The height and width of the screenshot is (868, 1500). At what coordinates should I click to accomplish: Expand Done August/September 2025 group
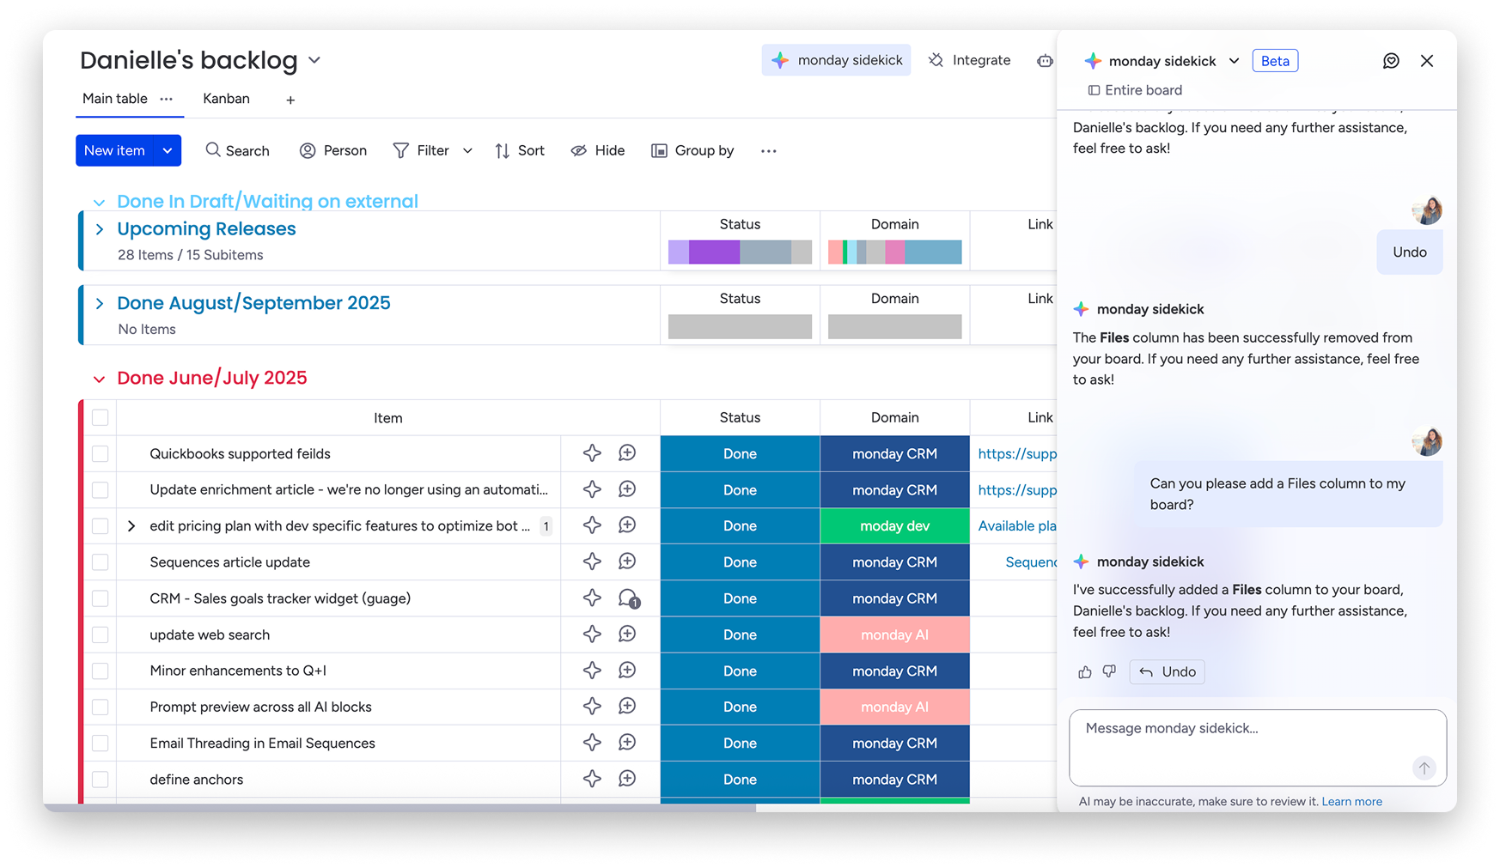pos(100,303)
